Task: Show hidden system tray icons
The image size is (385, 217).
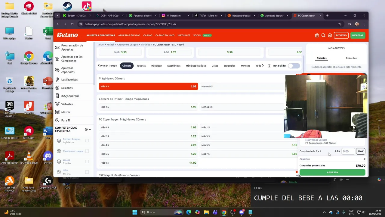Action: [x=324, y=212]
